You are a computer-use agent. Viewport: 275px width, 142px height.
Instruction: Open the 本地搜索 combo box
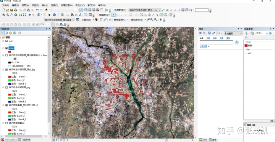[233, 33]
